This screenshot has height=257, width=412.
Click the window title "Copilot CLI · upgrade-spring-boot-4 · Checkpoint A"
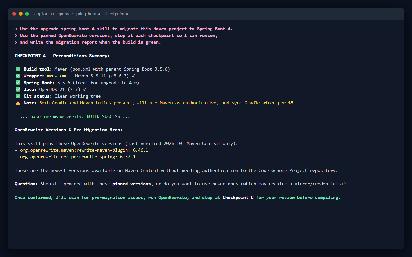pos(81,14)
